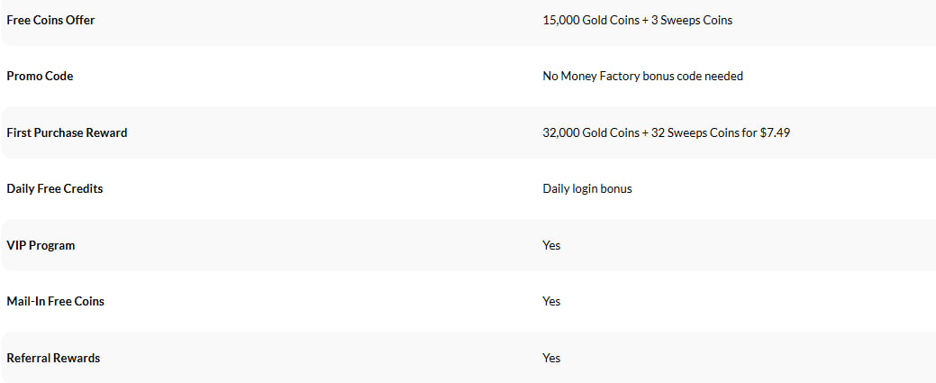This screenshot has height=383, width=936.
Task: Click the First Purchase Reward label
Action: 67,132
